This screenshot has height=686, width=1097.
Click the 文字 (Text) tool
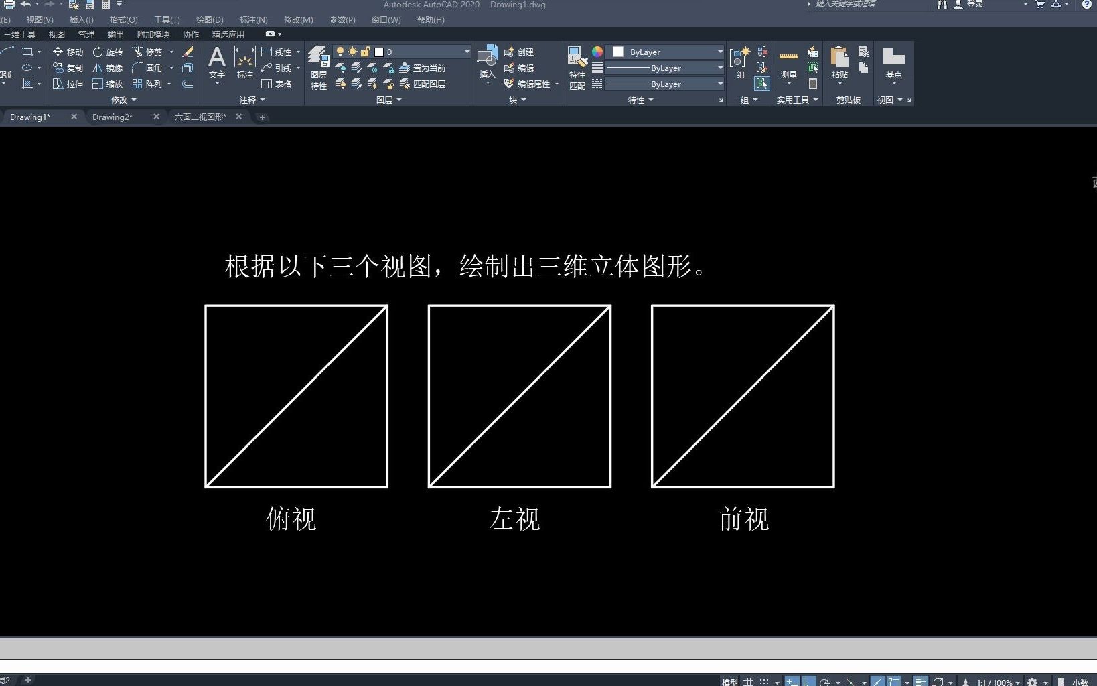pos(216,64)
